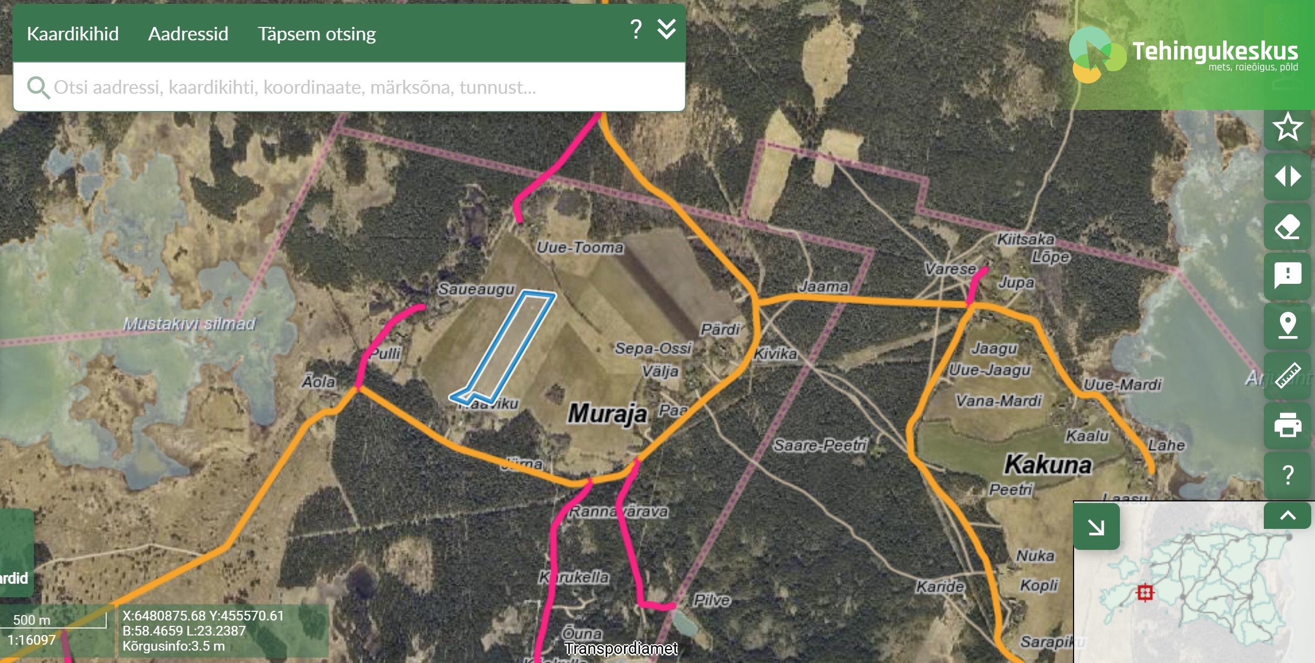Open the Täpsem otsing tab
The width and height of the screenshot is (1315, 663).
tap(317, 33)
